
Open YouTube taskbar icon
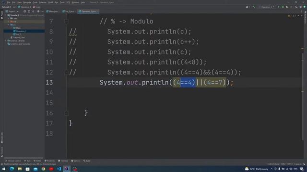[51, 169]
